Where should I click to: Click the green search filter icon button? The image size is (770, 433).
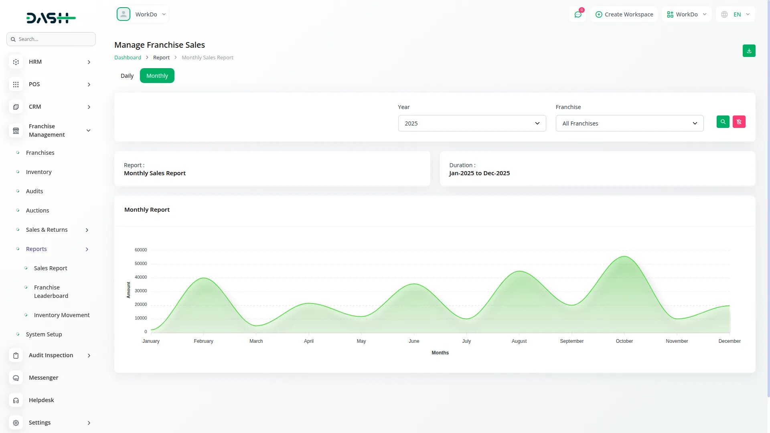[x=723, y=122]
